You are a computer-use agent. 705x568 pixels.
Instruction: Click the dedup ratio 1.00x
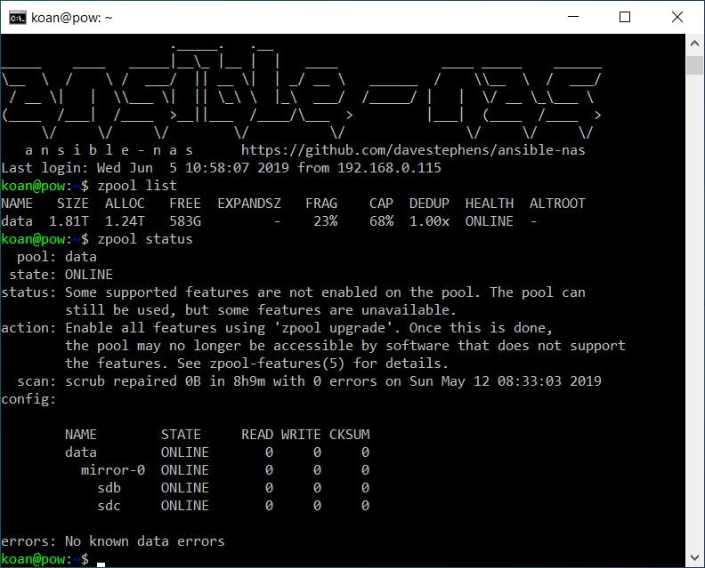[429, 221]
